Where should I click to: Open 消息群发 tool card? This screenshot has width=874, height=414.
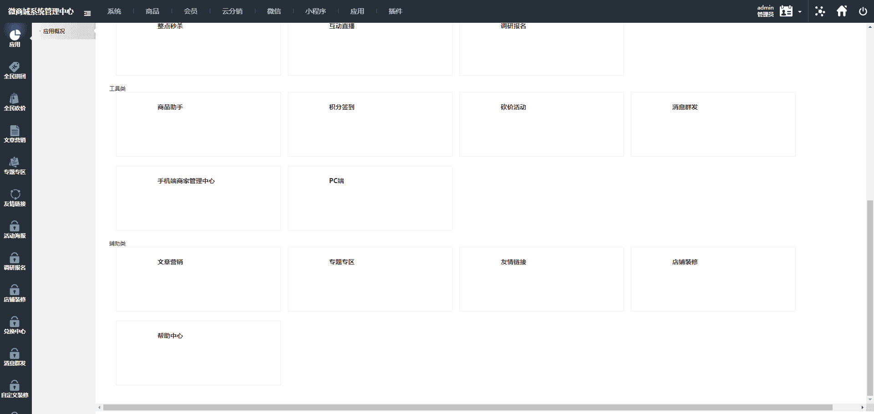713,124
